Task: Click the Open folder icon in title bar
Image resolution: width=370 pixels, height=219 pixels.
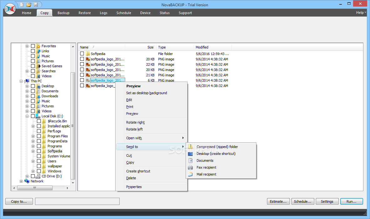Action: coord(29,5)
